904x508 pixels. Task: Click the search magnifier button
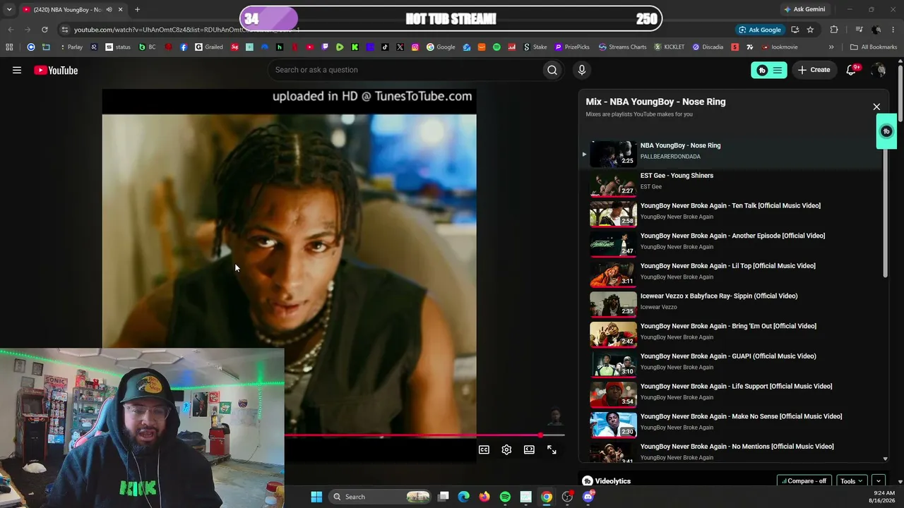click(552, 70)
